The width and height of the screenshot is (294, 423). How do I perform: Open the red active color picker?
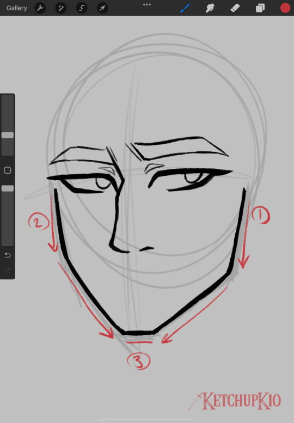pos(285,8)
